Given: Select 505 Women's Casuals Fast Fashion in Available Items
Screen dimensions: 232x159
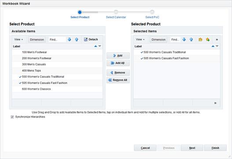Looking at the screenshot, I should point(57,83).
